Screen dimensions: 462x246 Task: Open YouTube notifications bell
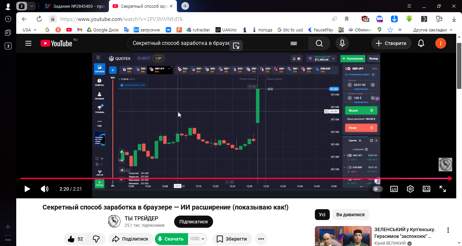pos(421,43)
